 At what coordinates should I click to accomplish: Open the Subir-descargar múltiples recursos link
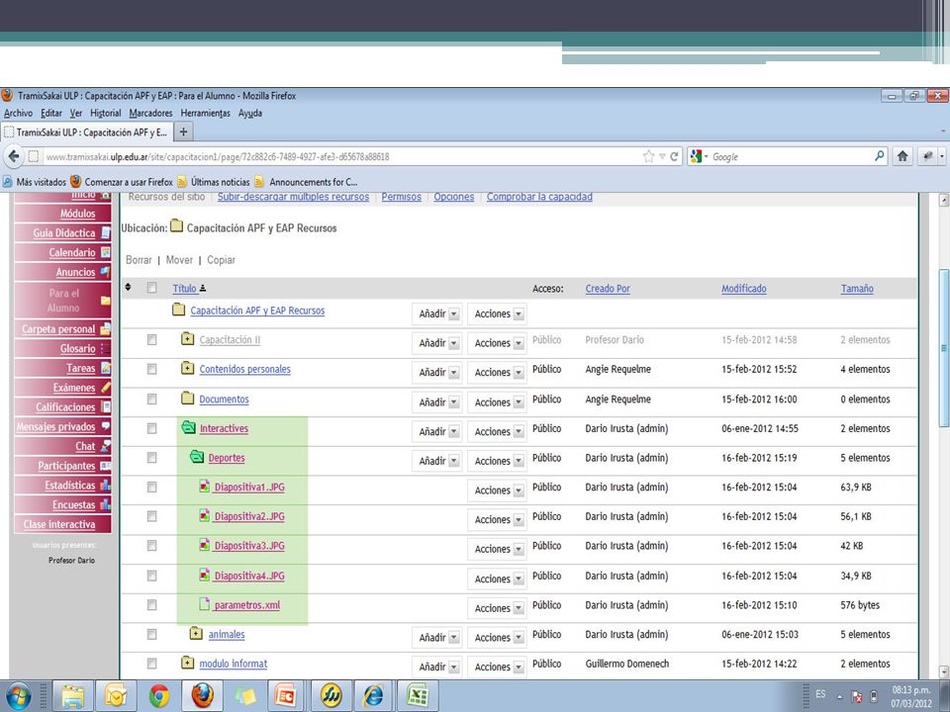[293, 197]
